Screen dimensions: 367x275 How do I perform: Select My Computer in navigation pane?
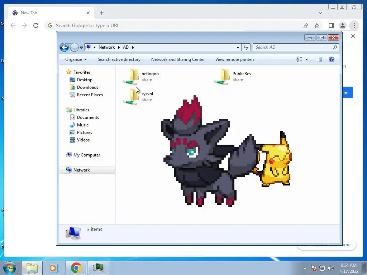pos(83,155)
